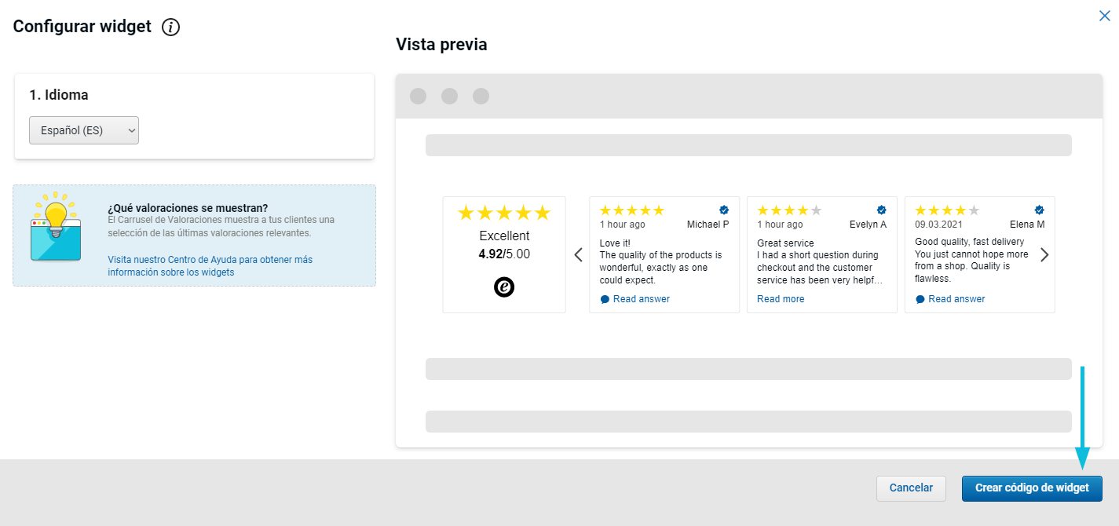
Task: Expand Evelyn A's review with Read more
Action: (x=781, y=299)
